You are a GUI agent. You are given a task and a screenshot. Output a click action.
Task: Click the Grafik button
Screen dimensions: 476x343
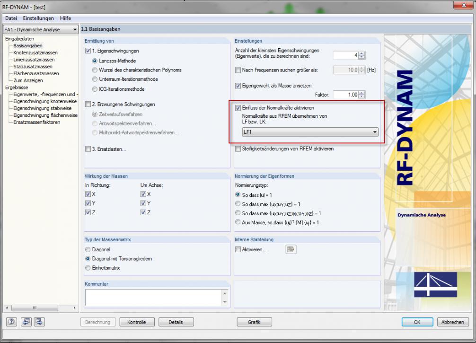point(254,322)
